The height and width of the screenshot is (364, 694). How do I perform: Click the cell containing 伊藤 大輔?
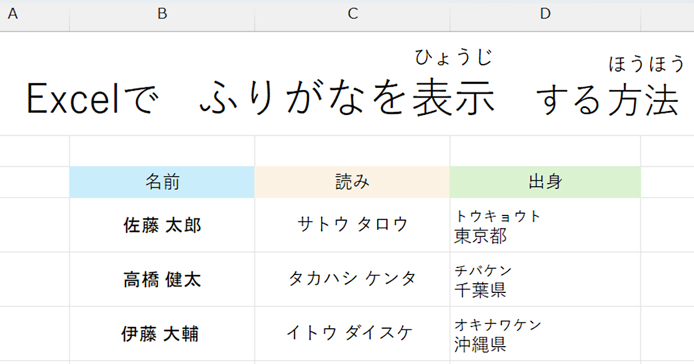coord(162,334)
